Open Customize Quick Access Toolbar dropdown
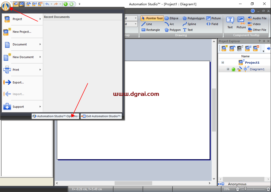 click(x=79, y=4)
